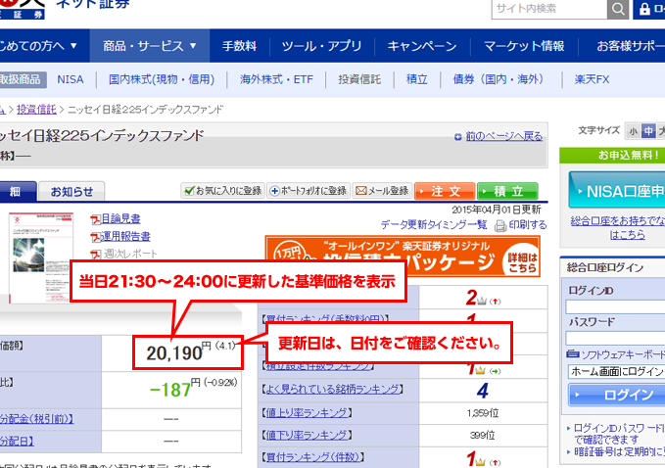
Task: Open the キャンペーン menu item
Action: (422, 46)
